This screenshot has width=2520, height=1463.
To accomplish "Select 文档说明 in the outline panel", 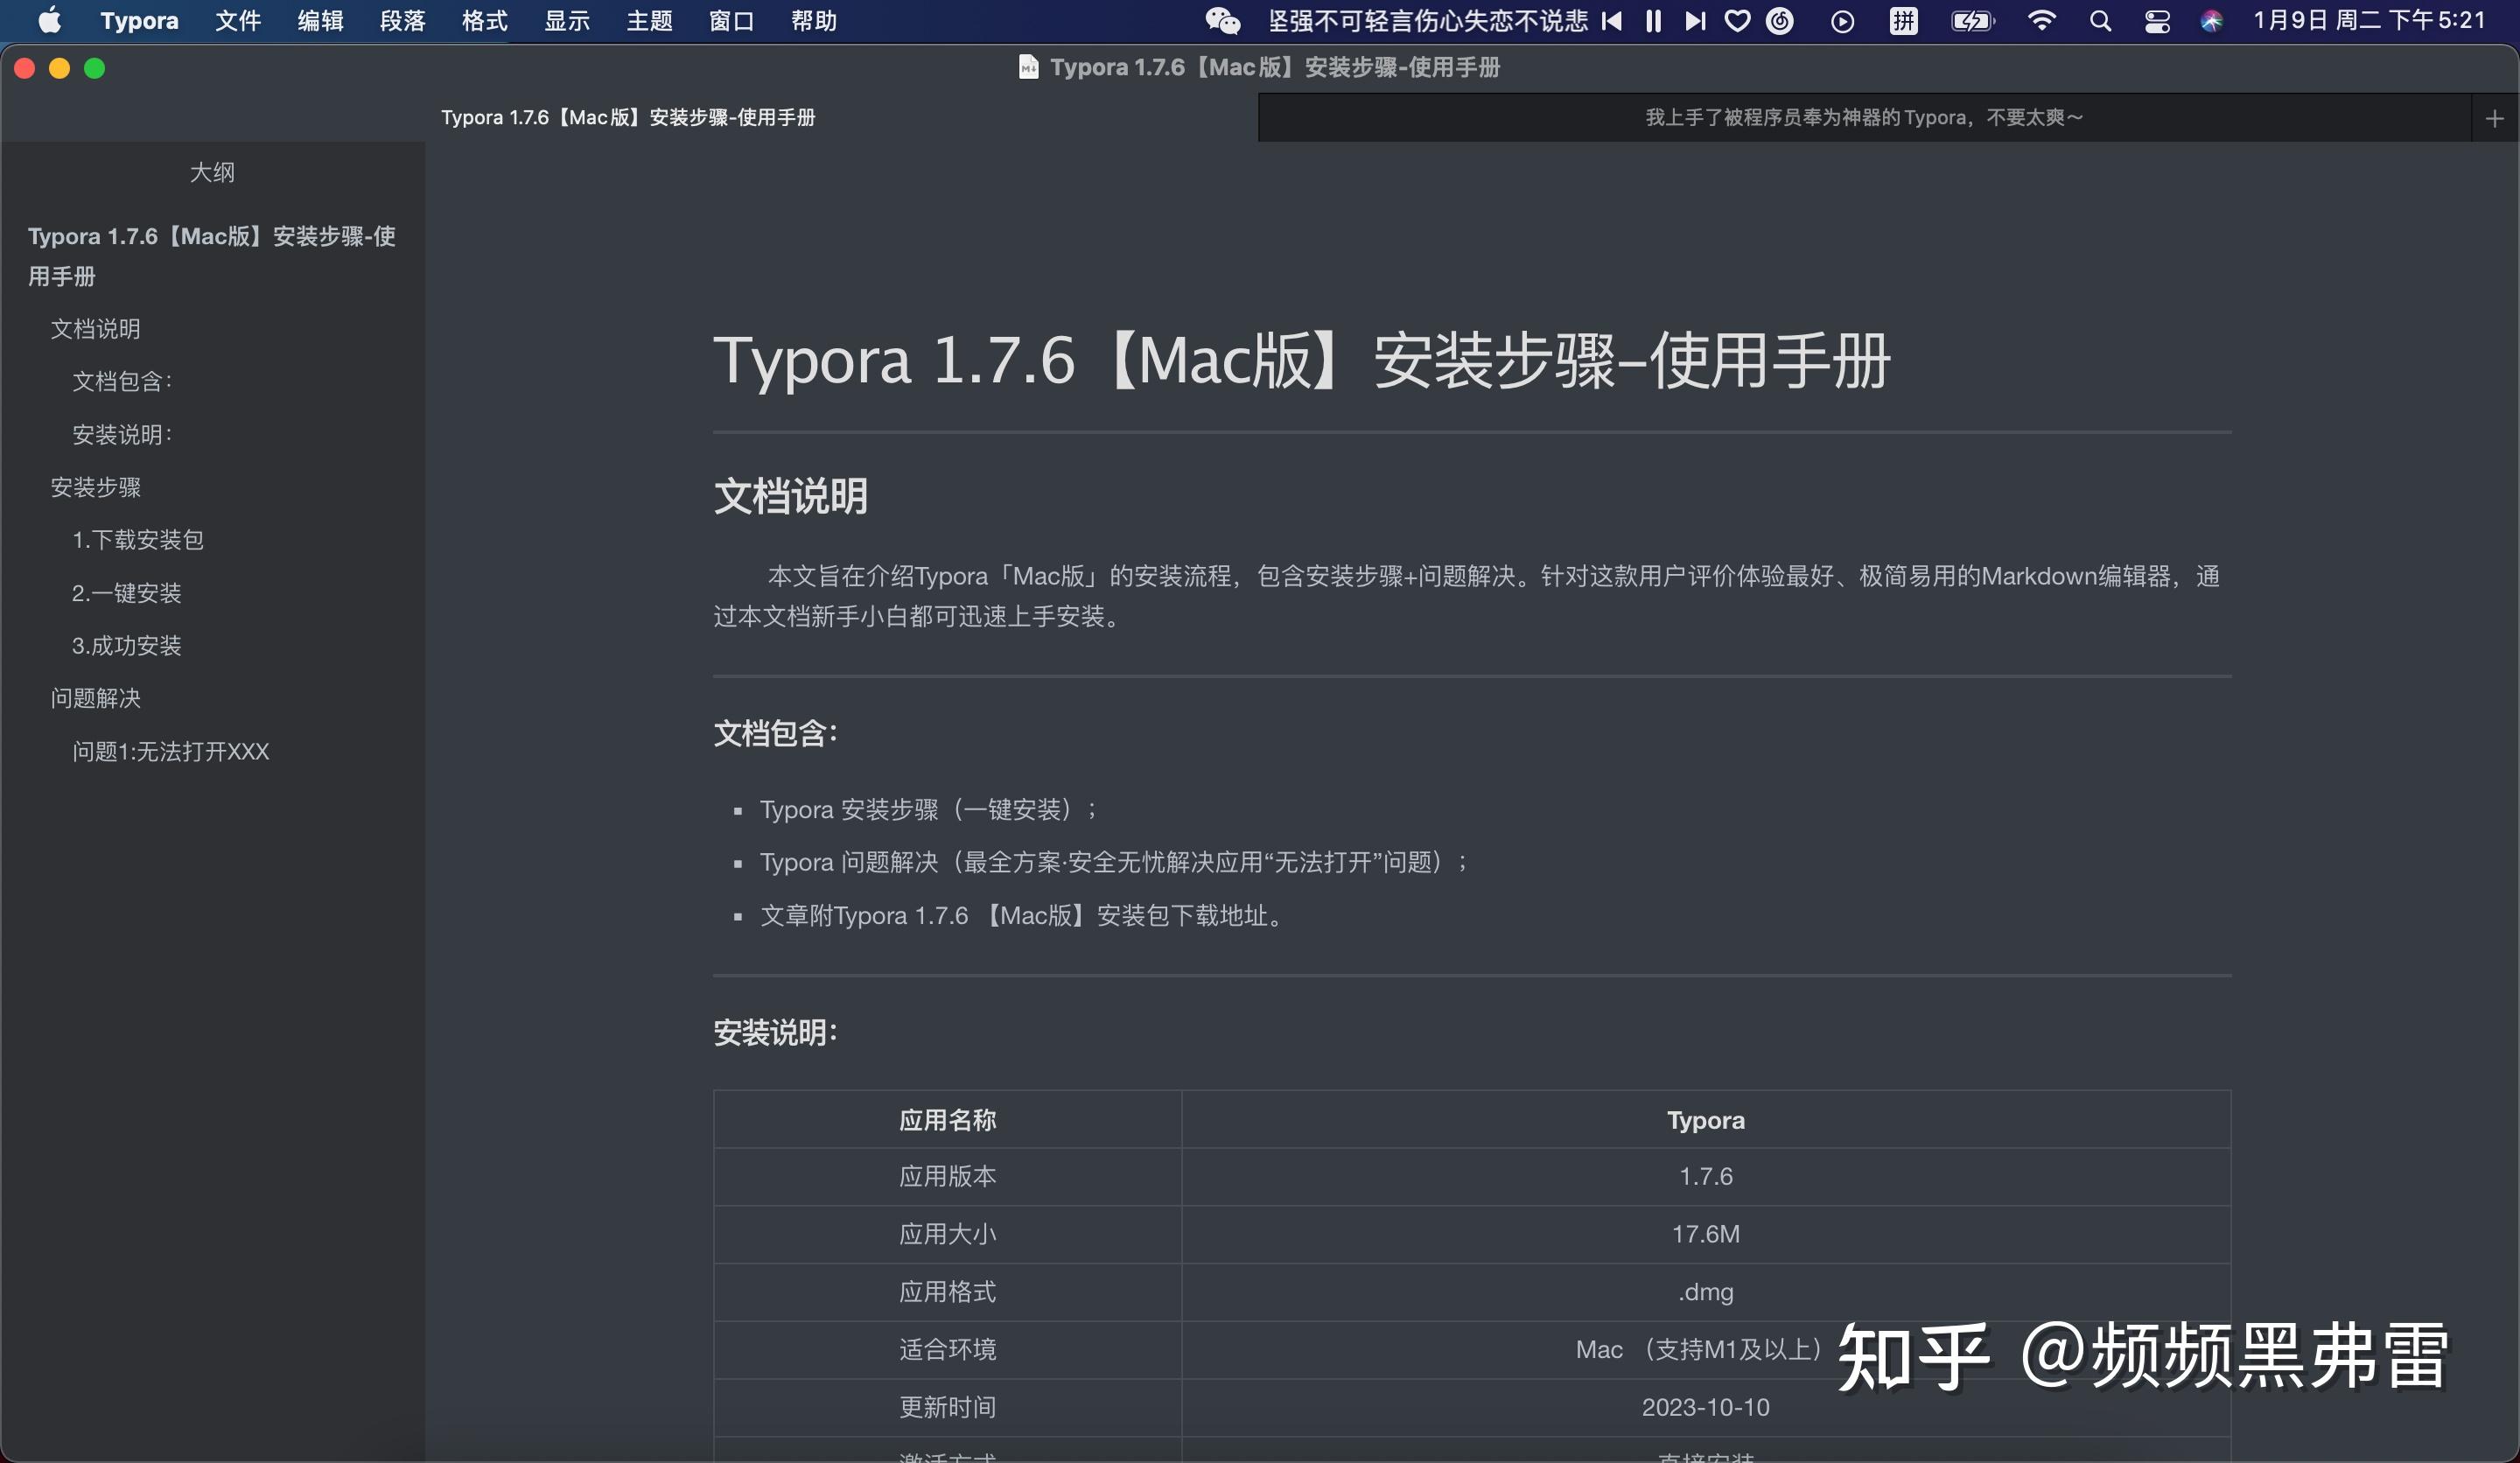I will click(95, 328).
